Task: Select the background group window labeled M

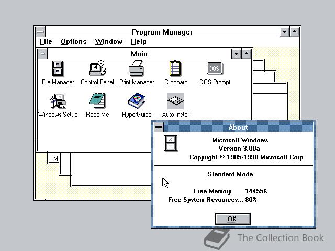Action: [x=54, y=158]
